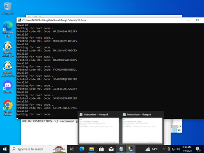Open the Discord desktop shortcut
This screenshot has width=204, height=153.
pyautogui.click(x=8, y=87)
